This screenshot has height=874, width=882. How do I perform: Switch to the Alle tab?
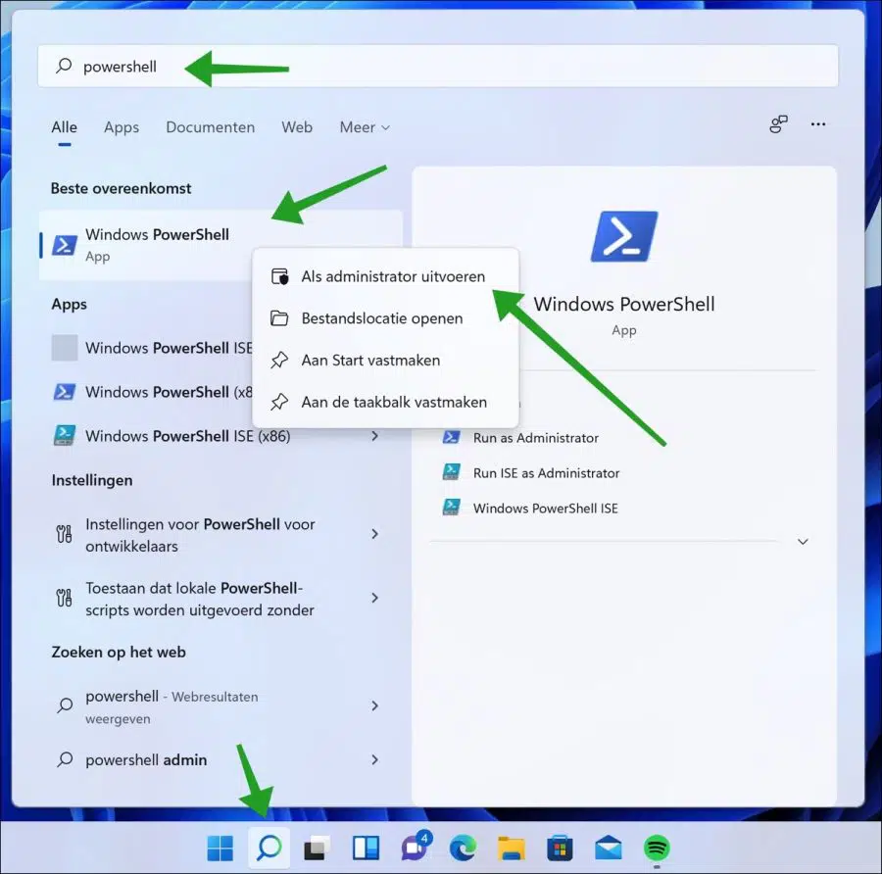[x=64, y=127]
